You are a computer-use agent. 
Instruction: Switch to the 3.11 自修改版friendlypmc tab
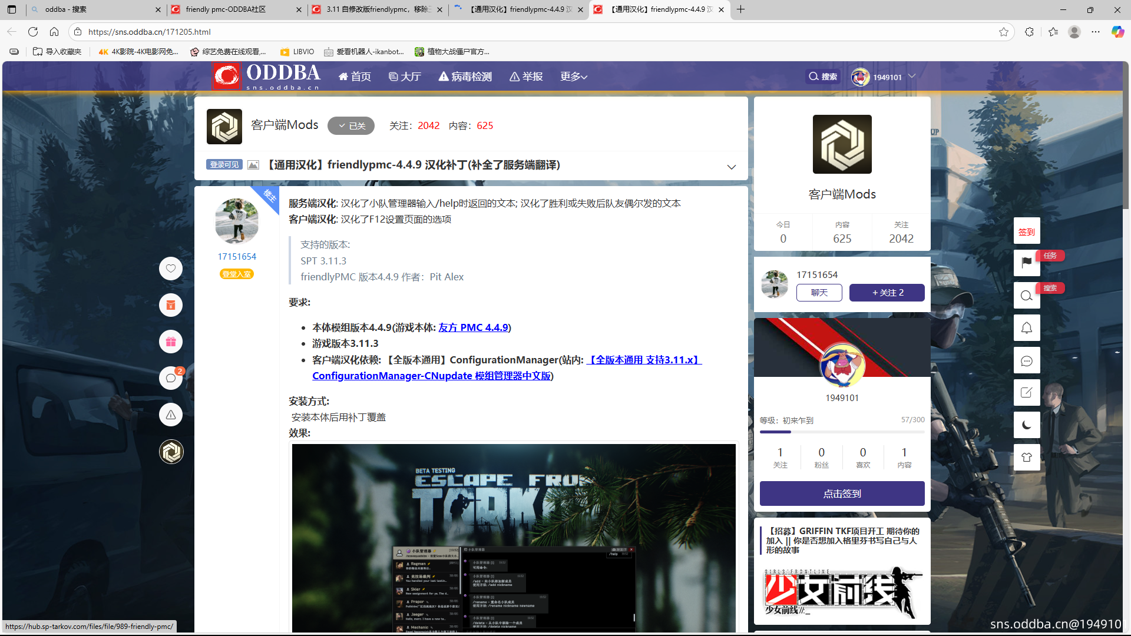pos(378,9)
